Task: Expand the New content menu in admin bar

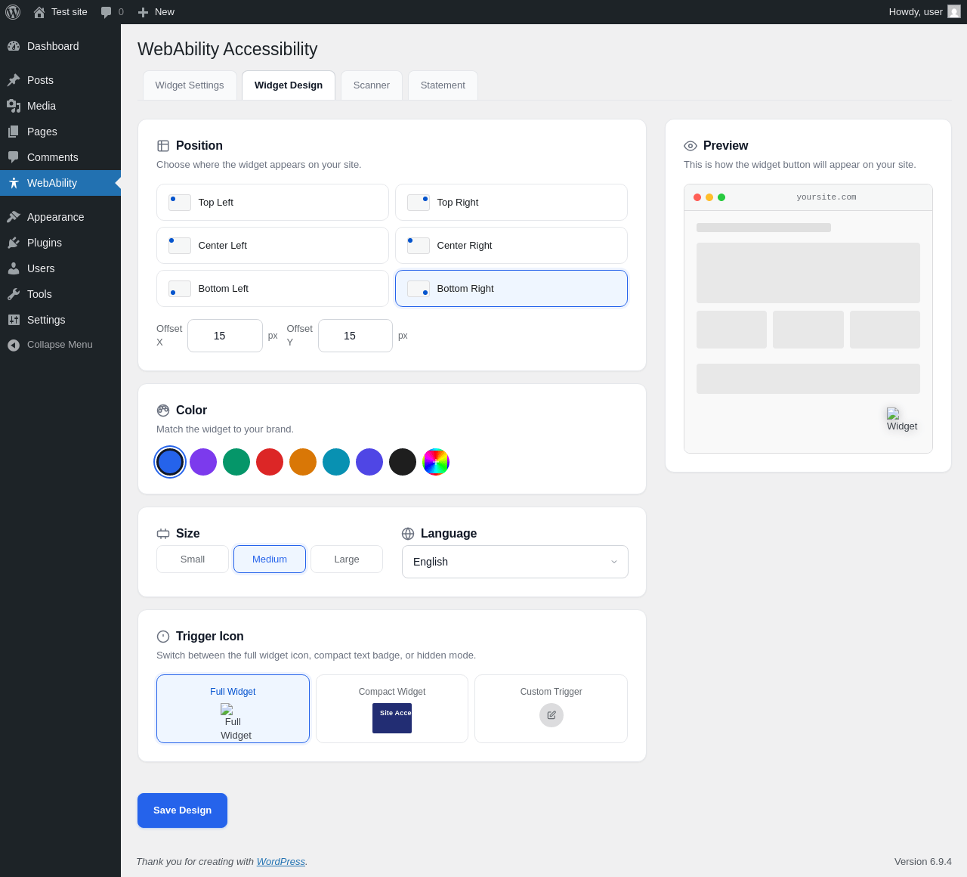Action: click(156, 12)
